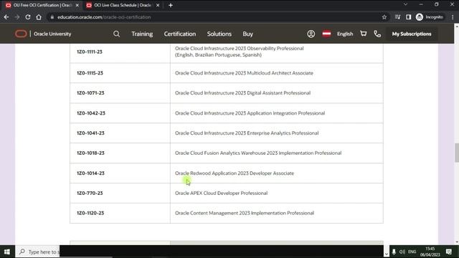The height and width of the screenshot is (258, 459).
Task: Open the Windows Start menu
Action: 7,252
